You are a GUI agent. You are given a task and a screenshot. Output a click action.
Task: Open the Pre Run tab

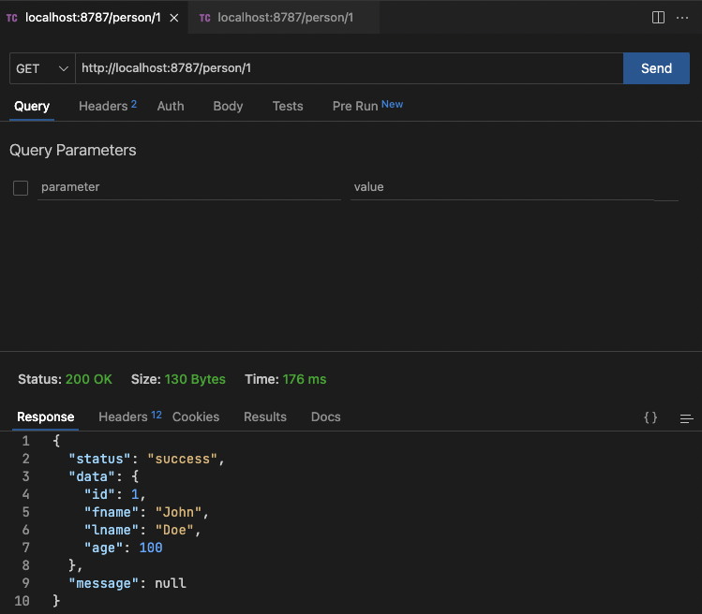click(x=355, y=107)
